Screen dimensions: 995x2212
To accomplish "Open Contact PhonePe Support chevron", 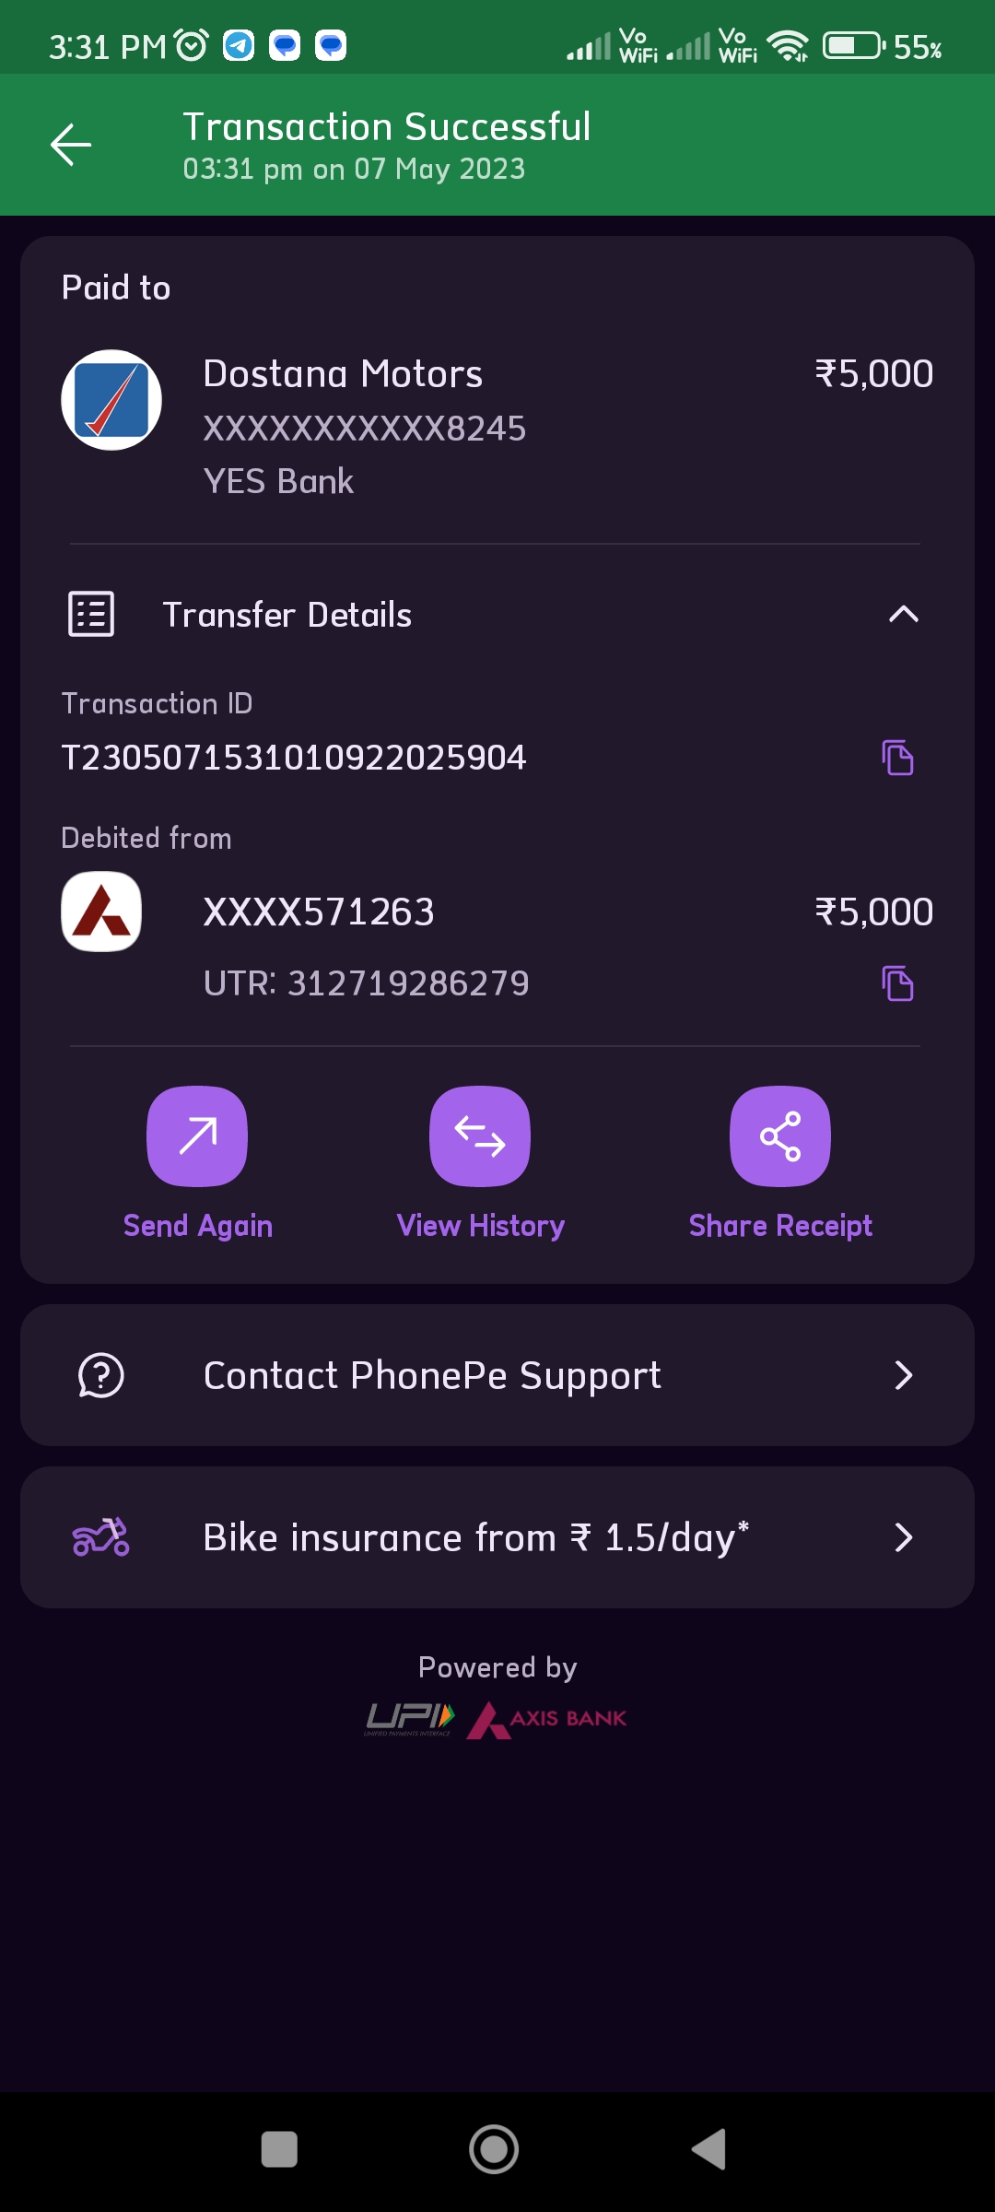I will point(904,1375).
